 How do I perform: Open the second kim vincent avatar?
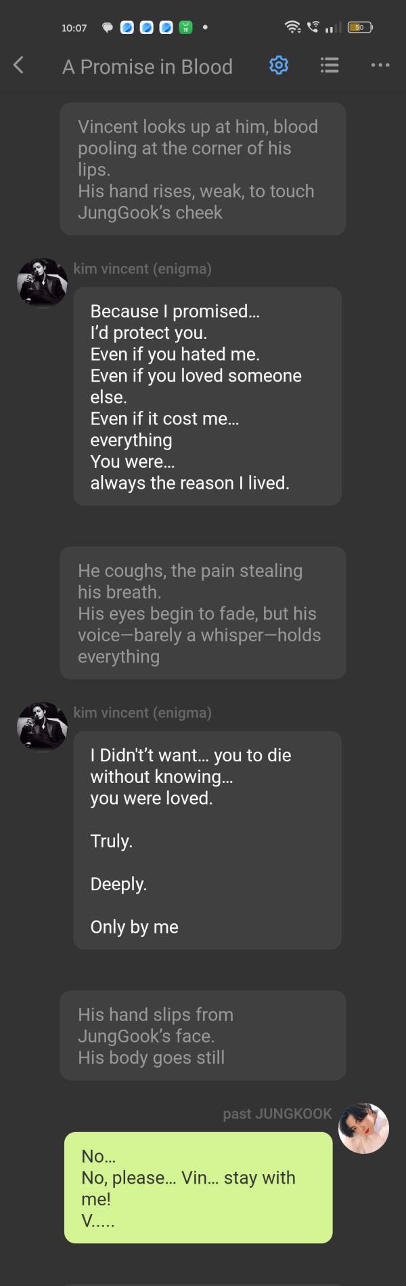(42, 727)
